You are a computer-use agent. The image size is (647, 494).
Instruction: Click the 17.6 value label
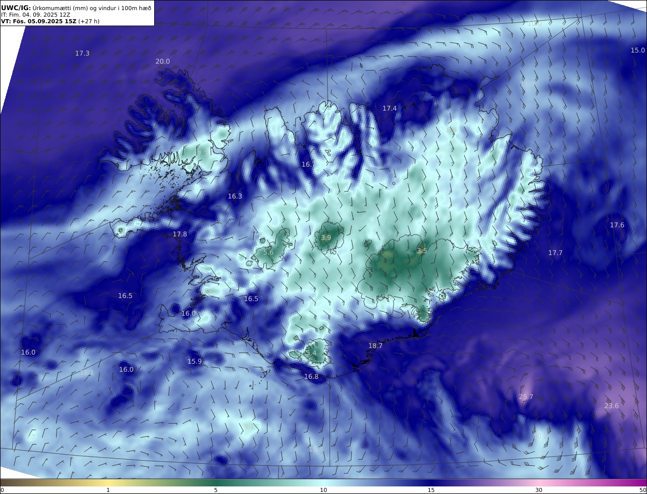point(617,225)
